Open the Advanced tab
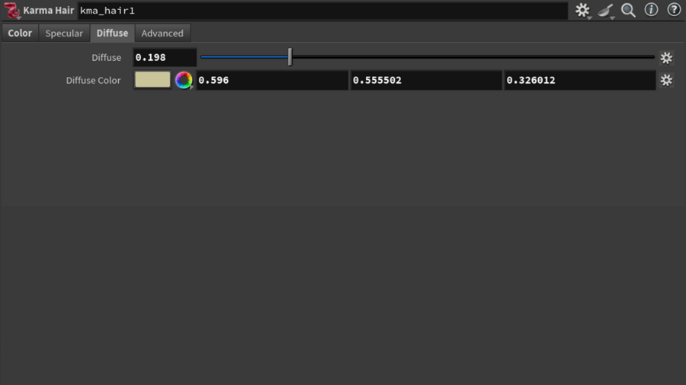The height and width of the screenshot is (385, 686). pos(162,33)
